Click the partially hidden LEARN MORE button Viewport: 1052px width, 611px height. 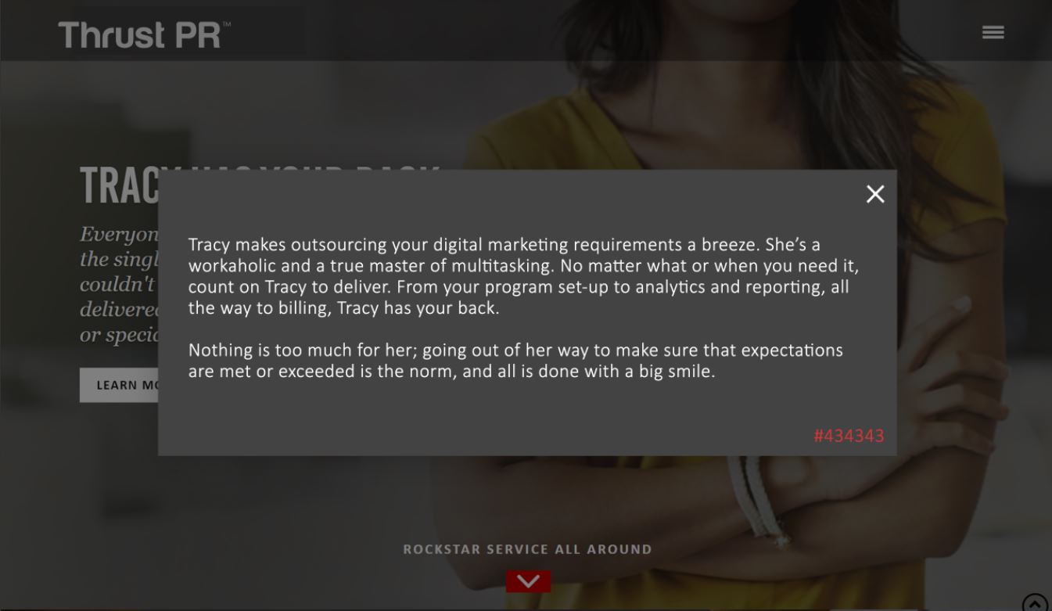[x=119, y=385]
